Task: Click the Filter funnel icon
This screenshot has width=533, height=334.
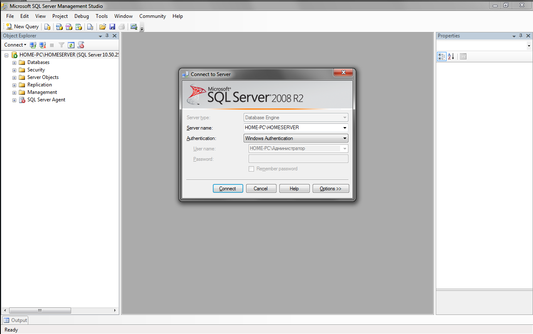Action: tap(62, 45)
